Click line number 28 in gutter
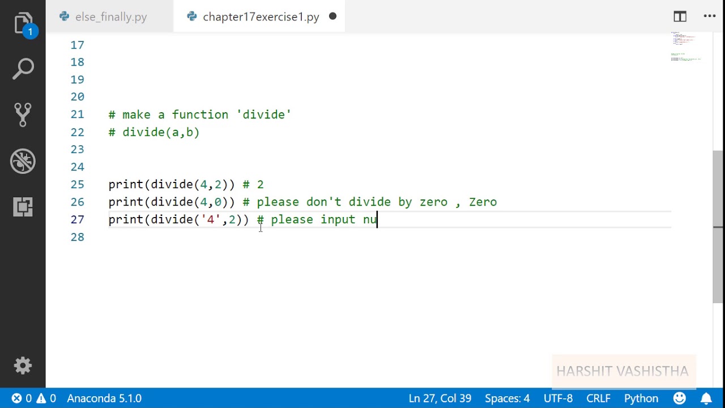 78,237
